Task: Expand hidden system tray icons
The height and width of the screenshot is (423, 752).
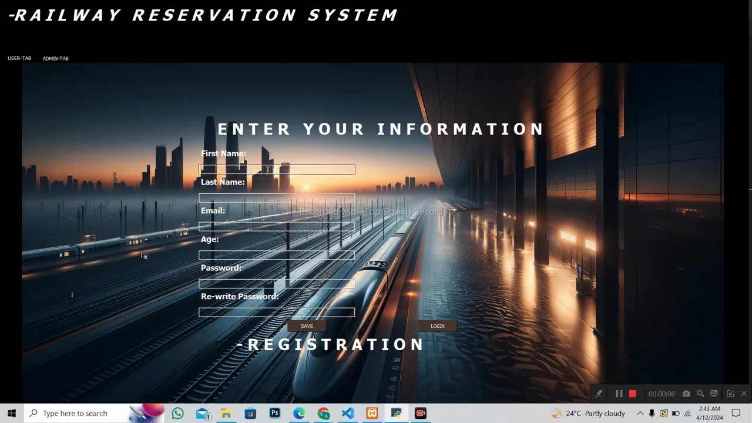Action: click(640, 413)
